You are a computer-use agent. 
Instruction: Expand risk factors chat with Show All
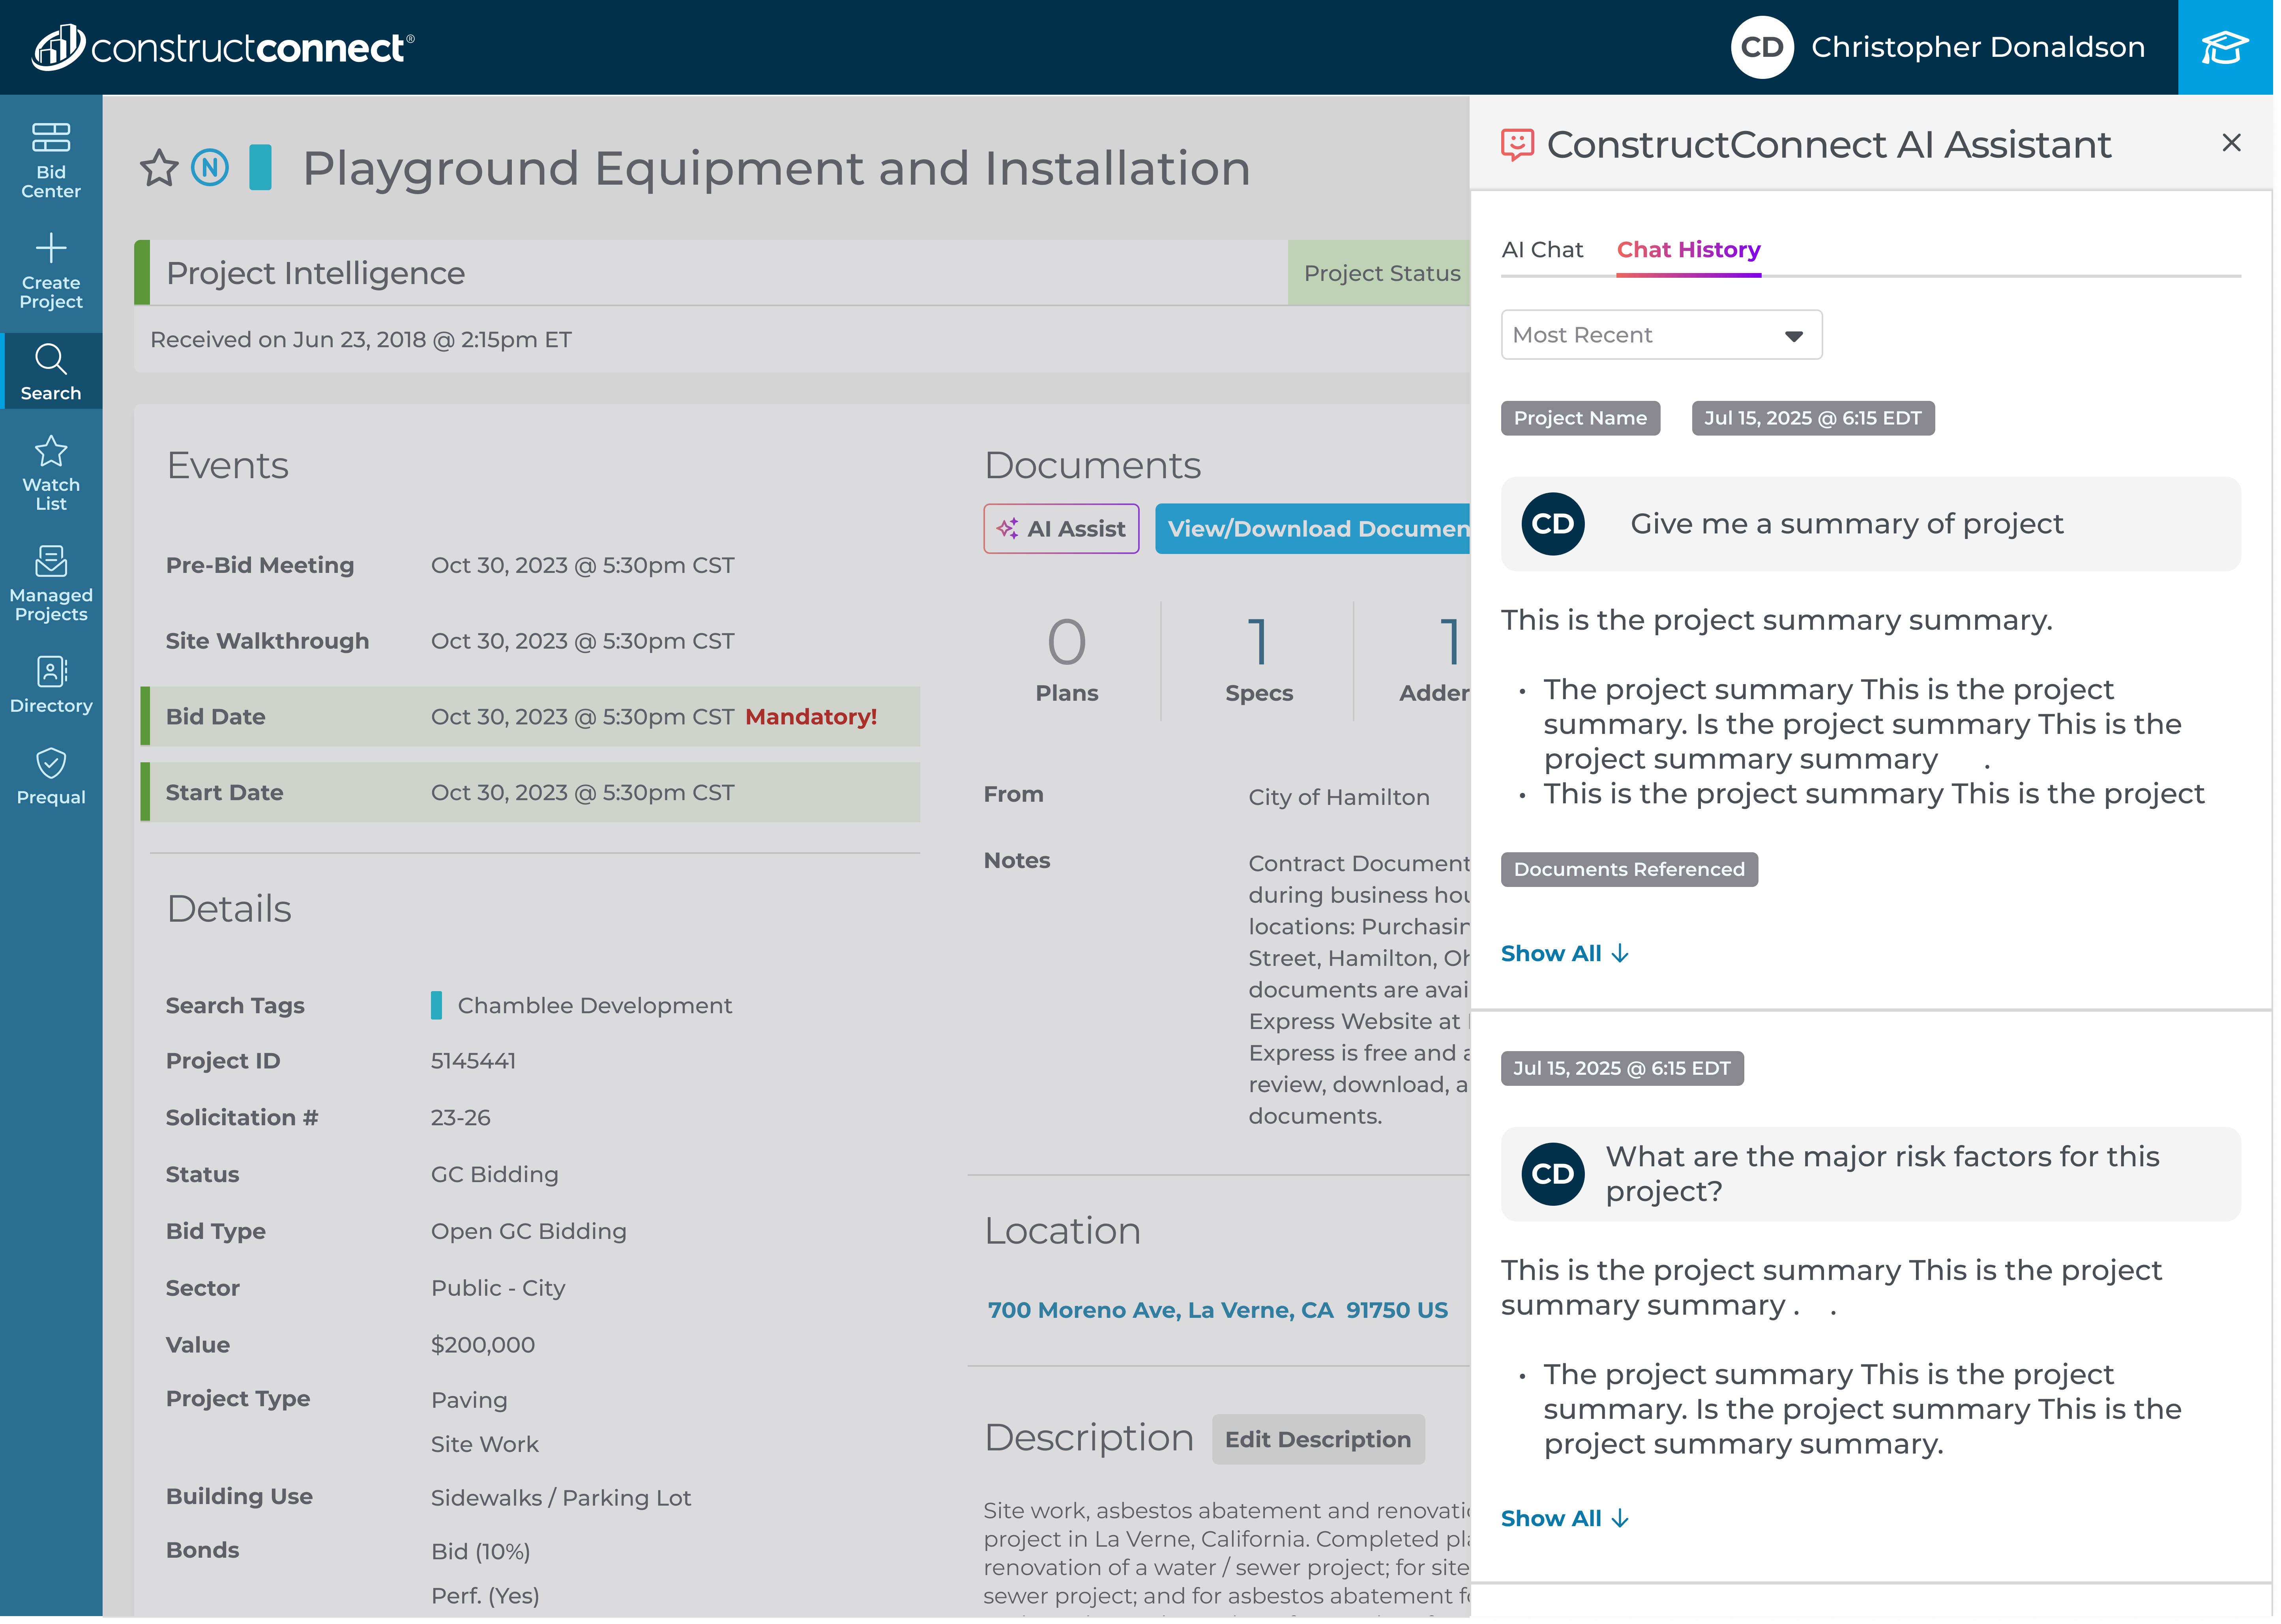coord(1563,1518)
